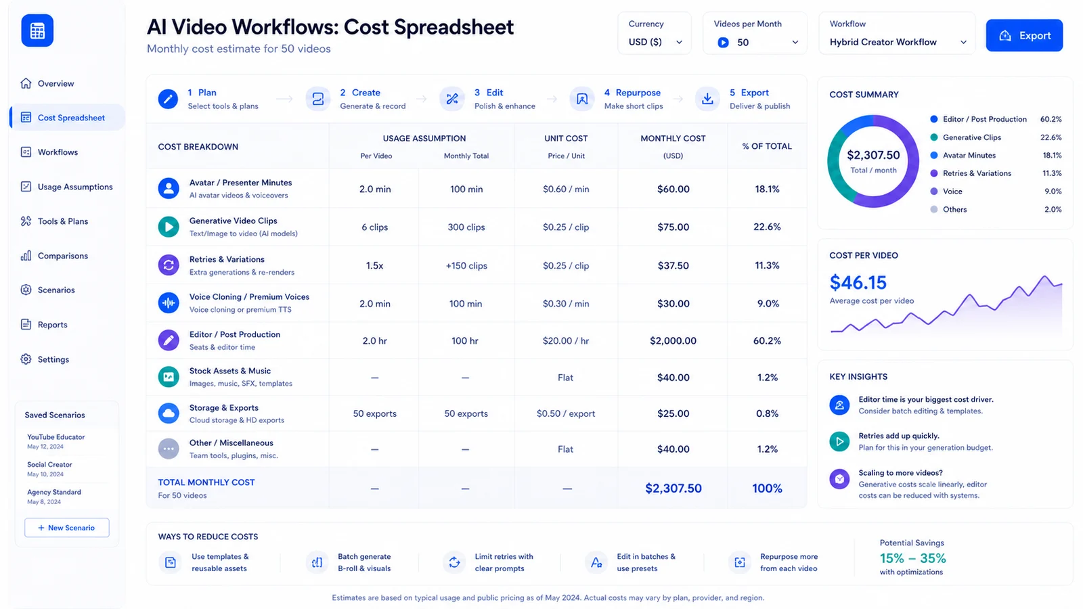1083x609 pixels.
Task: Click the $2,000.00 editor monthly cost cell
Action: 673,341
